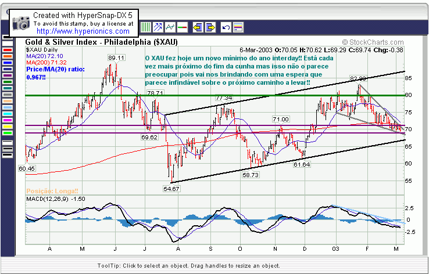Select the green vertical lines tool

[145, 27]
